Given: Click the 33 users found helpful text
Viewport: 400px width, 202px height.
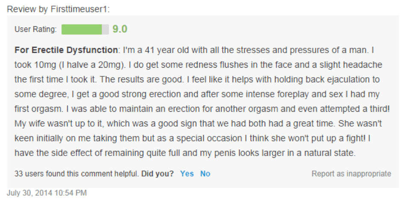Looking at the screenshot, I should [76, 174].
